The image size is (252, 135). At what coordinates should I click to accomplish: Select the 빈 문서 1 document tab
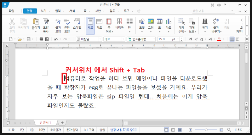point(45,123)
